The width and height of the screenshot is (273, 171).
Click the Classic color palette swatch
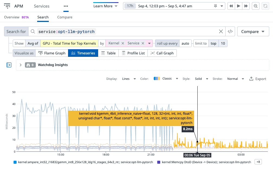157,78
